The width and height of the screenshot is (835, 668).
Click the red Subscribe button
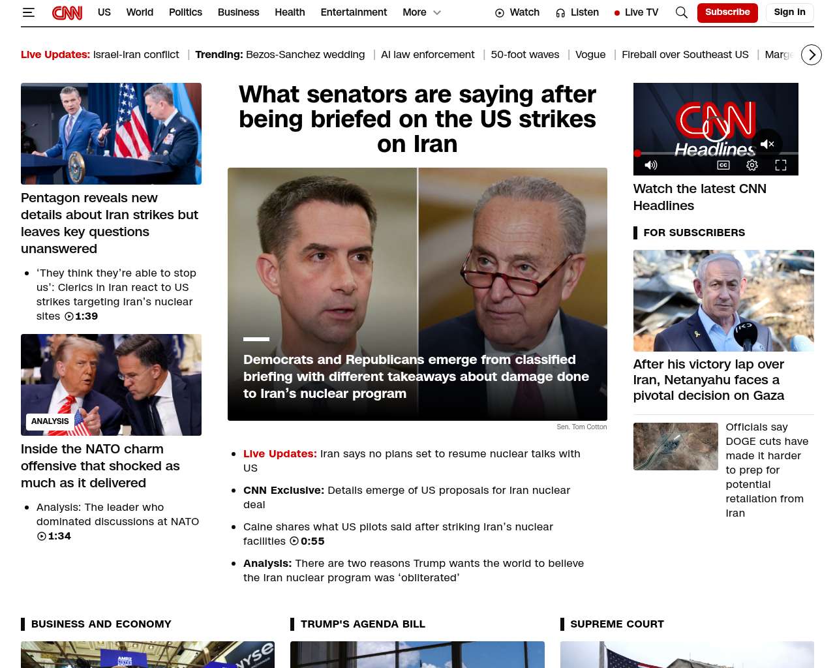click(x=727, y=12)
